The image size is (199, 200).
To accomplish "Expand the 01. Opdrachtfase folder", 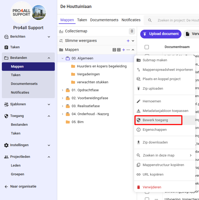I will pos(63,90).
